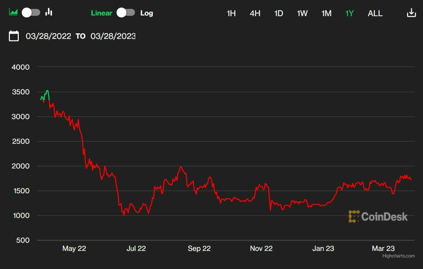Click the Nov 22 x-axis label
Viewport: 423px width, 269px height.
coord(261,249)
